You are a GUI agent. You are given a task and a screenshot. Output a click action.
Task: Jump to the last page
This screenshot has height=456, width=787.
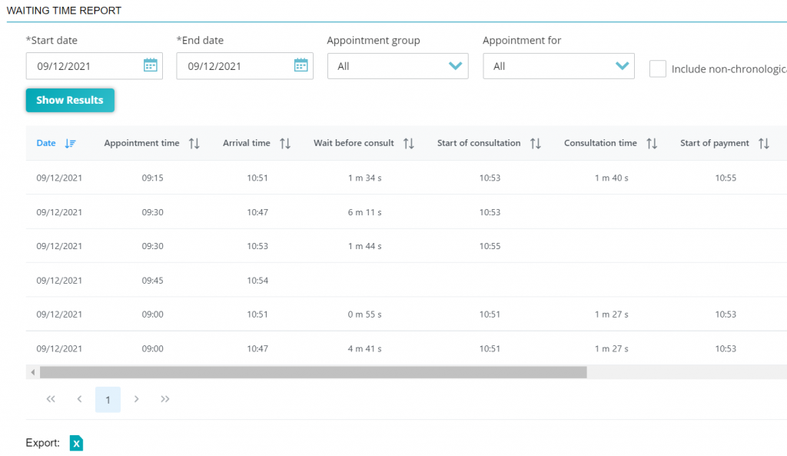pyautogui.click(x=164, y=399)
